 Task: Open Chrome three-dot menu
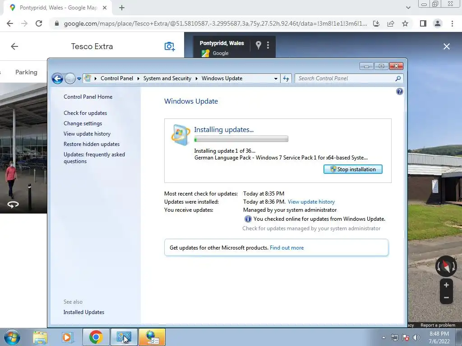(x=452, y=23)
